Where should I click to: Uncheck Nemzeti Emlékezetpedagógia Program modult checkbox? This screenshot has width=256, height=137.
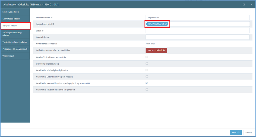coord(147,83)
